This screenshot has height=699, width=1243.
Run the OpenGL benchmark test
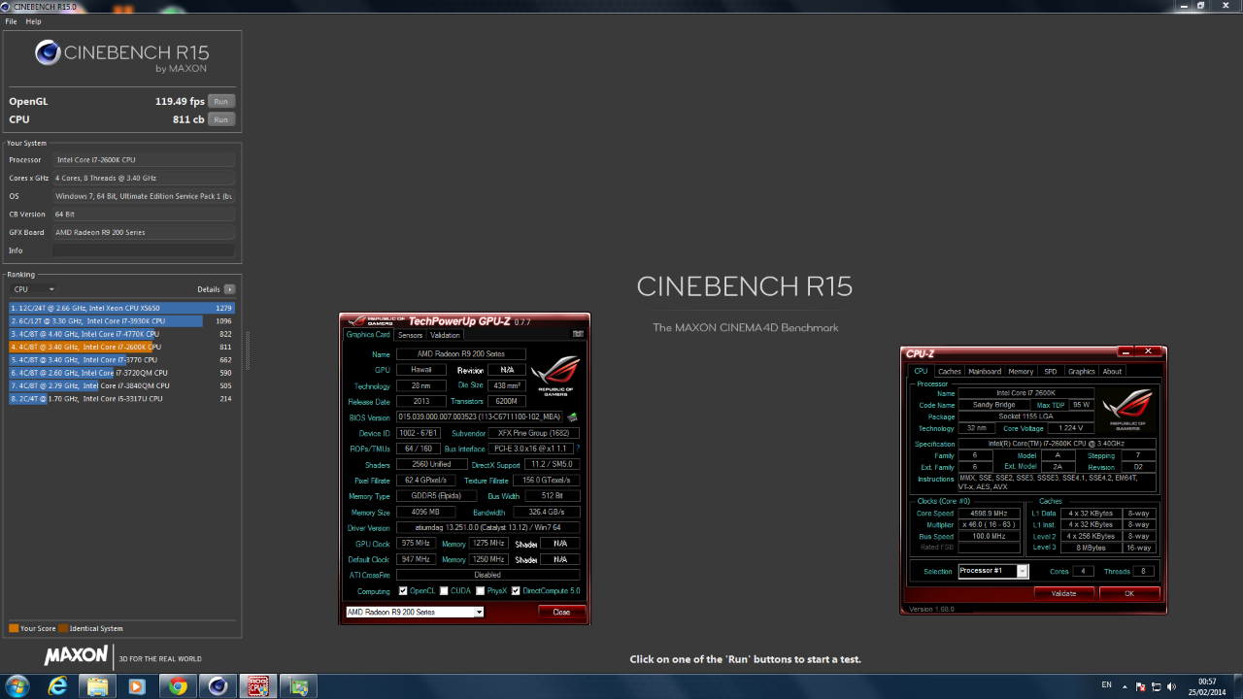(221, 101)
